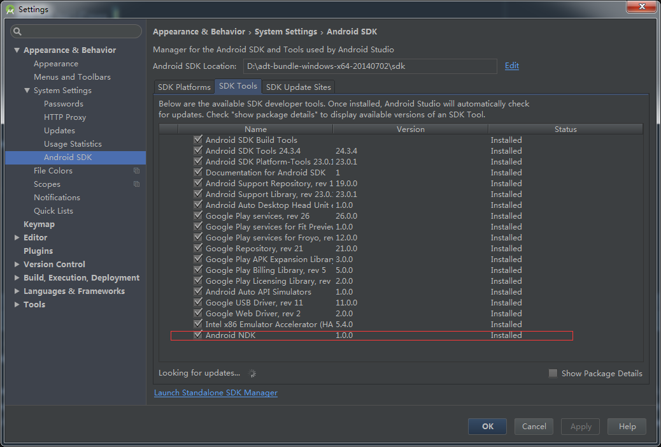Click the project-level icon beside File Colors
Screen dimensions: 661x447
tap(136, 170)
